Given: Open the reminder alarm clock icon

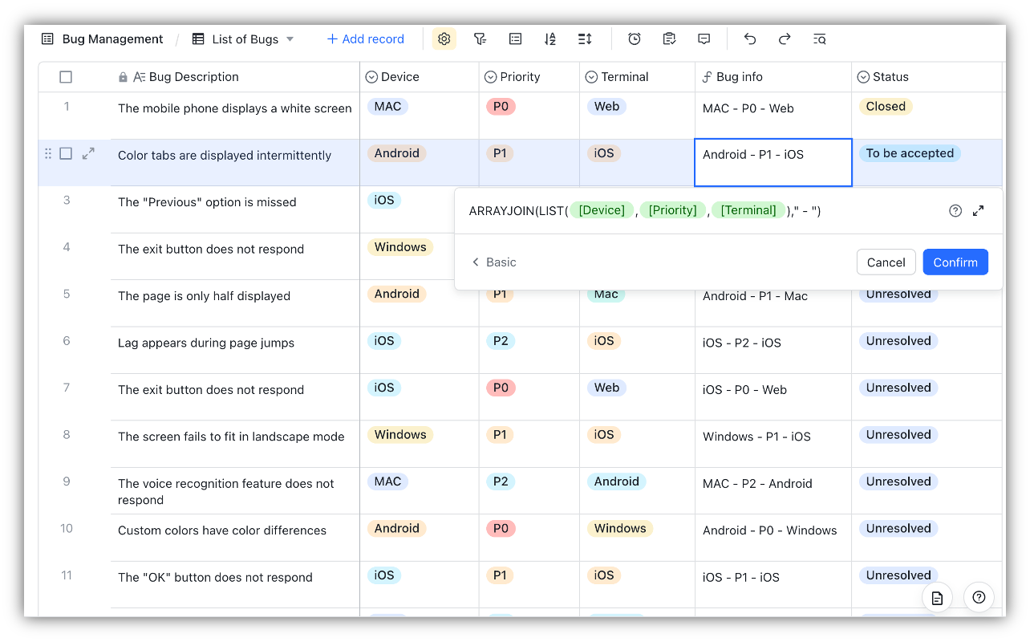Looking at the screenshot, I should tap(634, 39).
